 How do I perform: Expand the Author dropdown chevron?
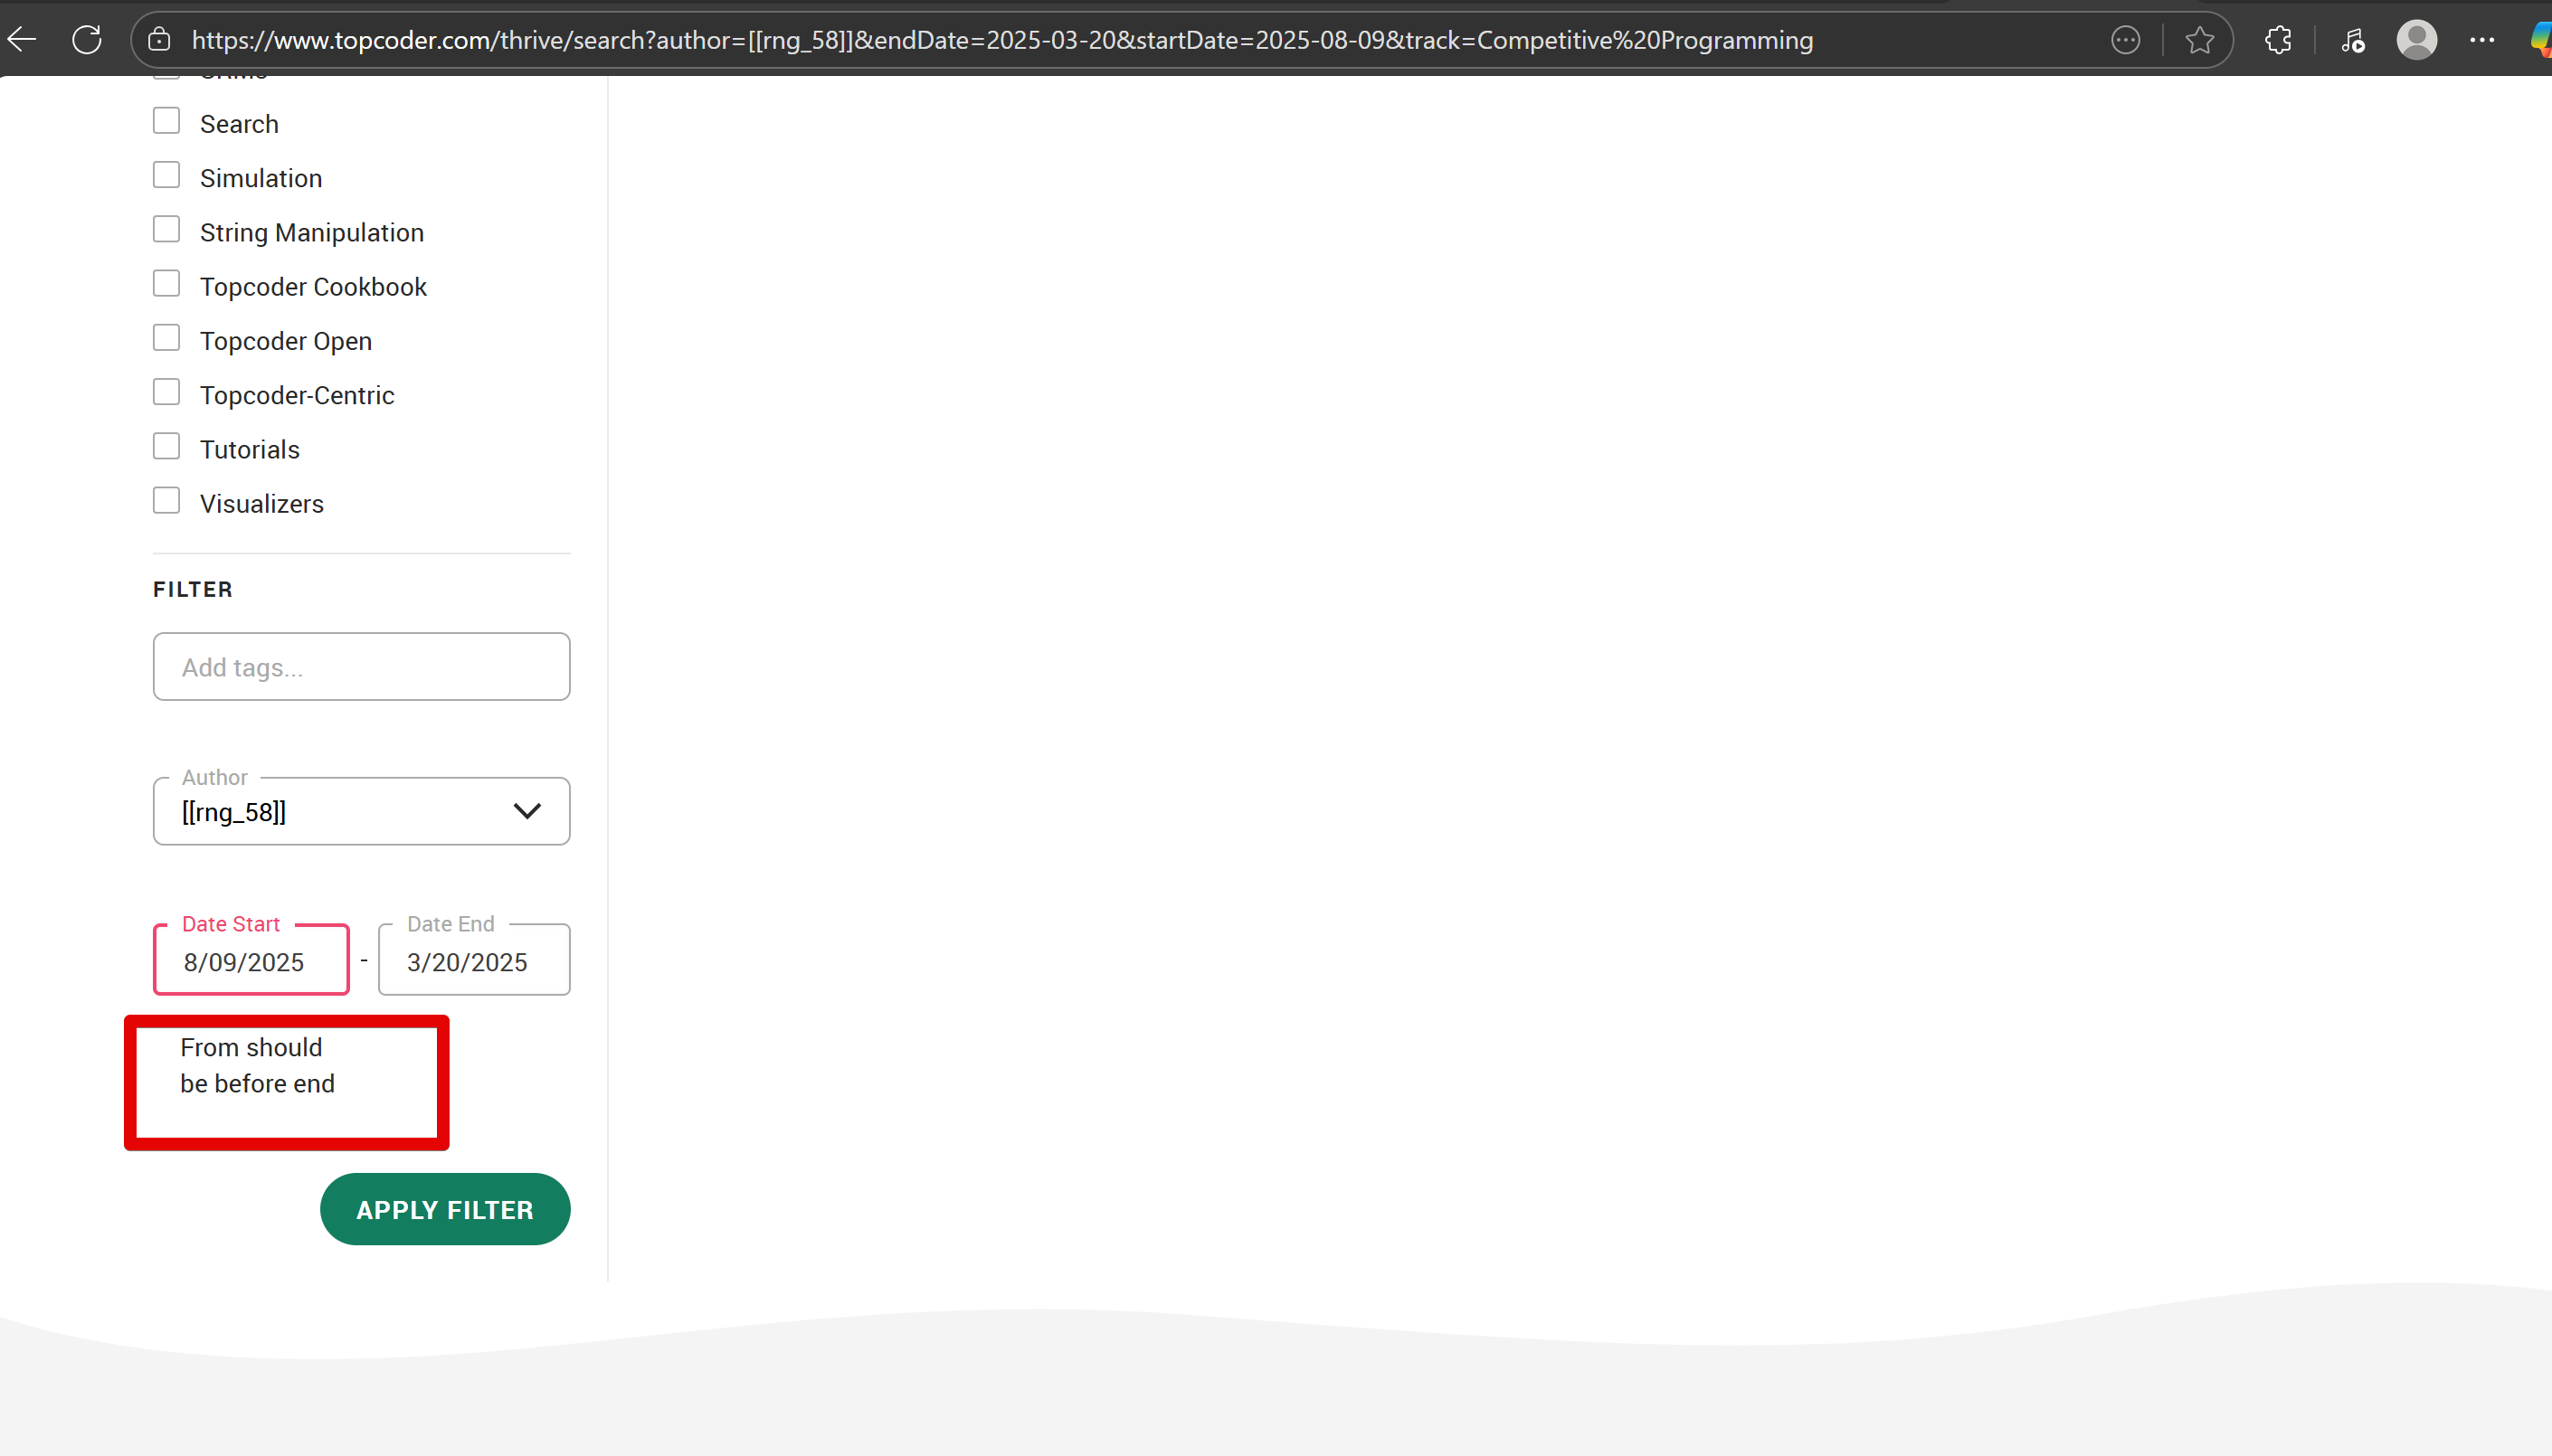coord(527,811)
